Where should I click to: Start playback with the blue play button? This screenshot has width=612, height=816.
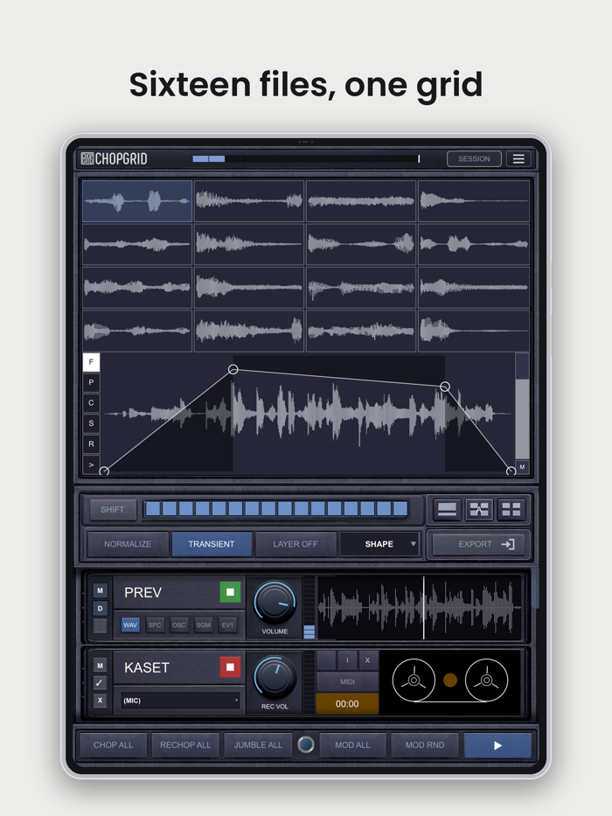(x=497, y=745)
